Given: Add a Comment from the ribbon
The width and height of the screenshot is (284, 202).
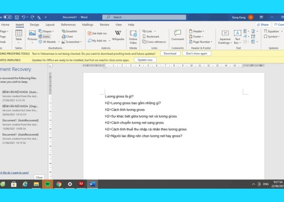Looking at the screenshot, I should [x=177, y=35].
